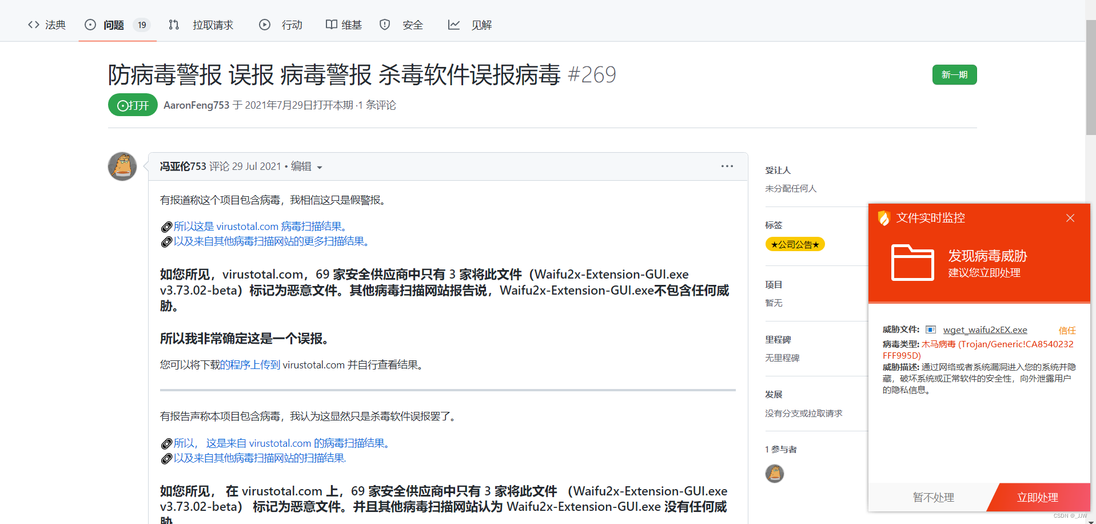Open 以及来自其他病毒扫描网站的更多扫描结果 link
The height and width of the screenshot is (524, 1096).
tap(272, 241)
